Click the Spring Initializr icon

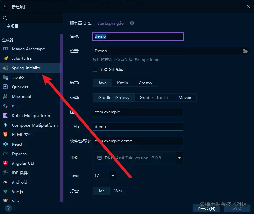5,68
